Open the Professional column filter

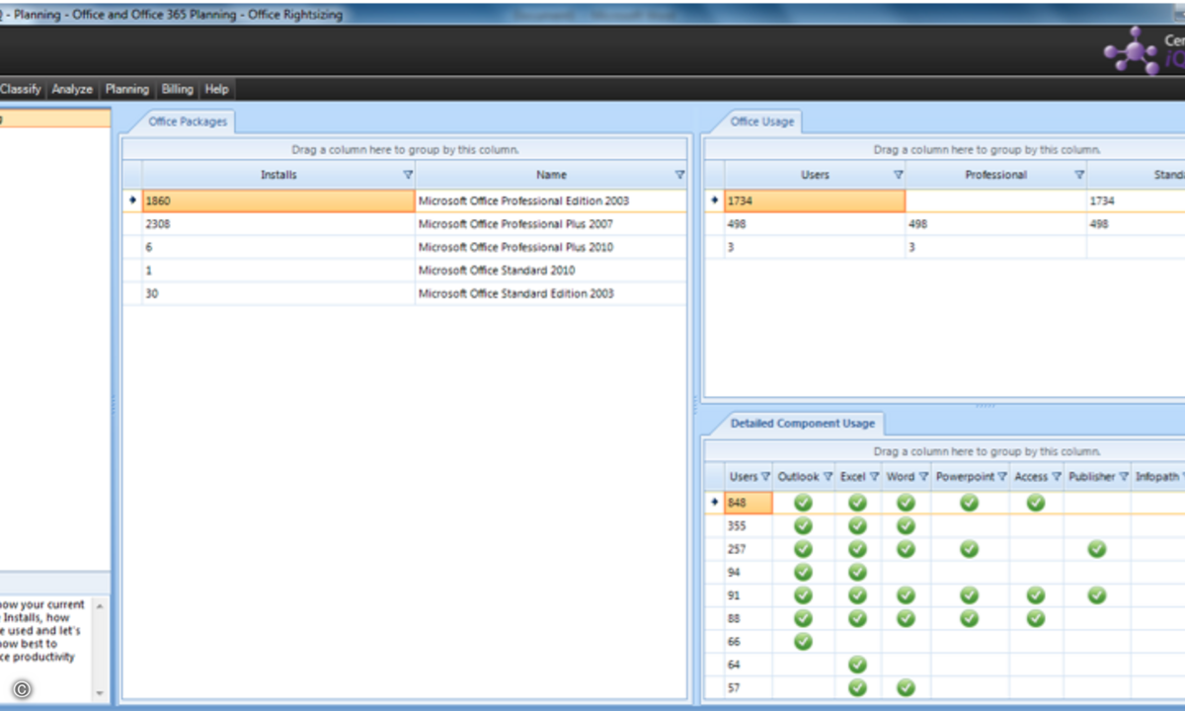[1079, 175]
